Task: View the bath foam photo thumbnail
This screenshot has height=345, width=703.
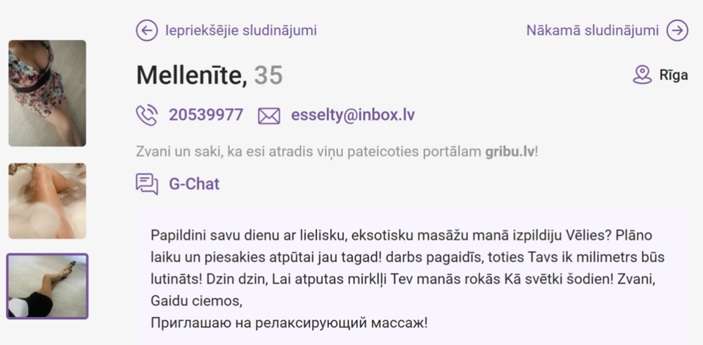Action: click(47, 201)
